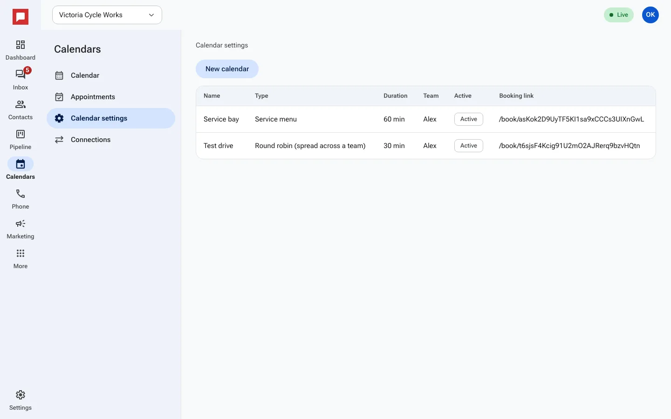Click Alex in the Test drive row
Image resolution: width=671 pixels, height=419 pixels.
(430, 146)
